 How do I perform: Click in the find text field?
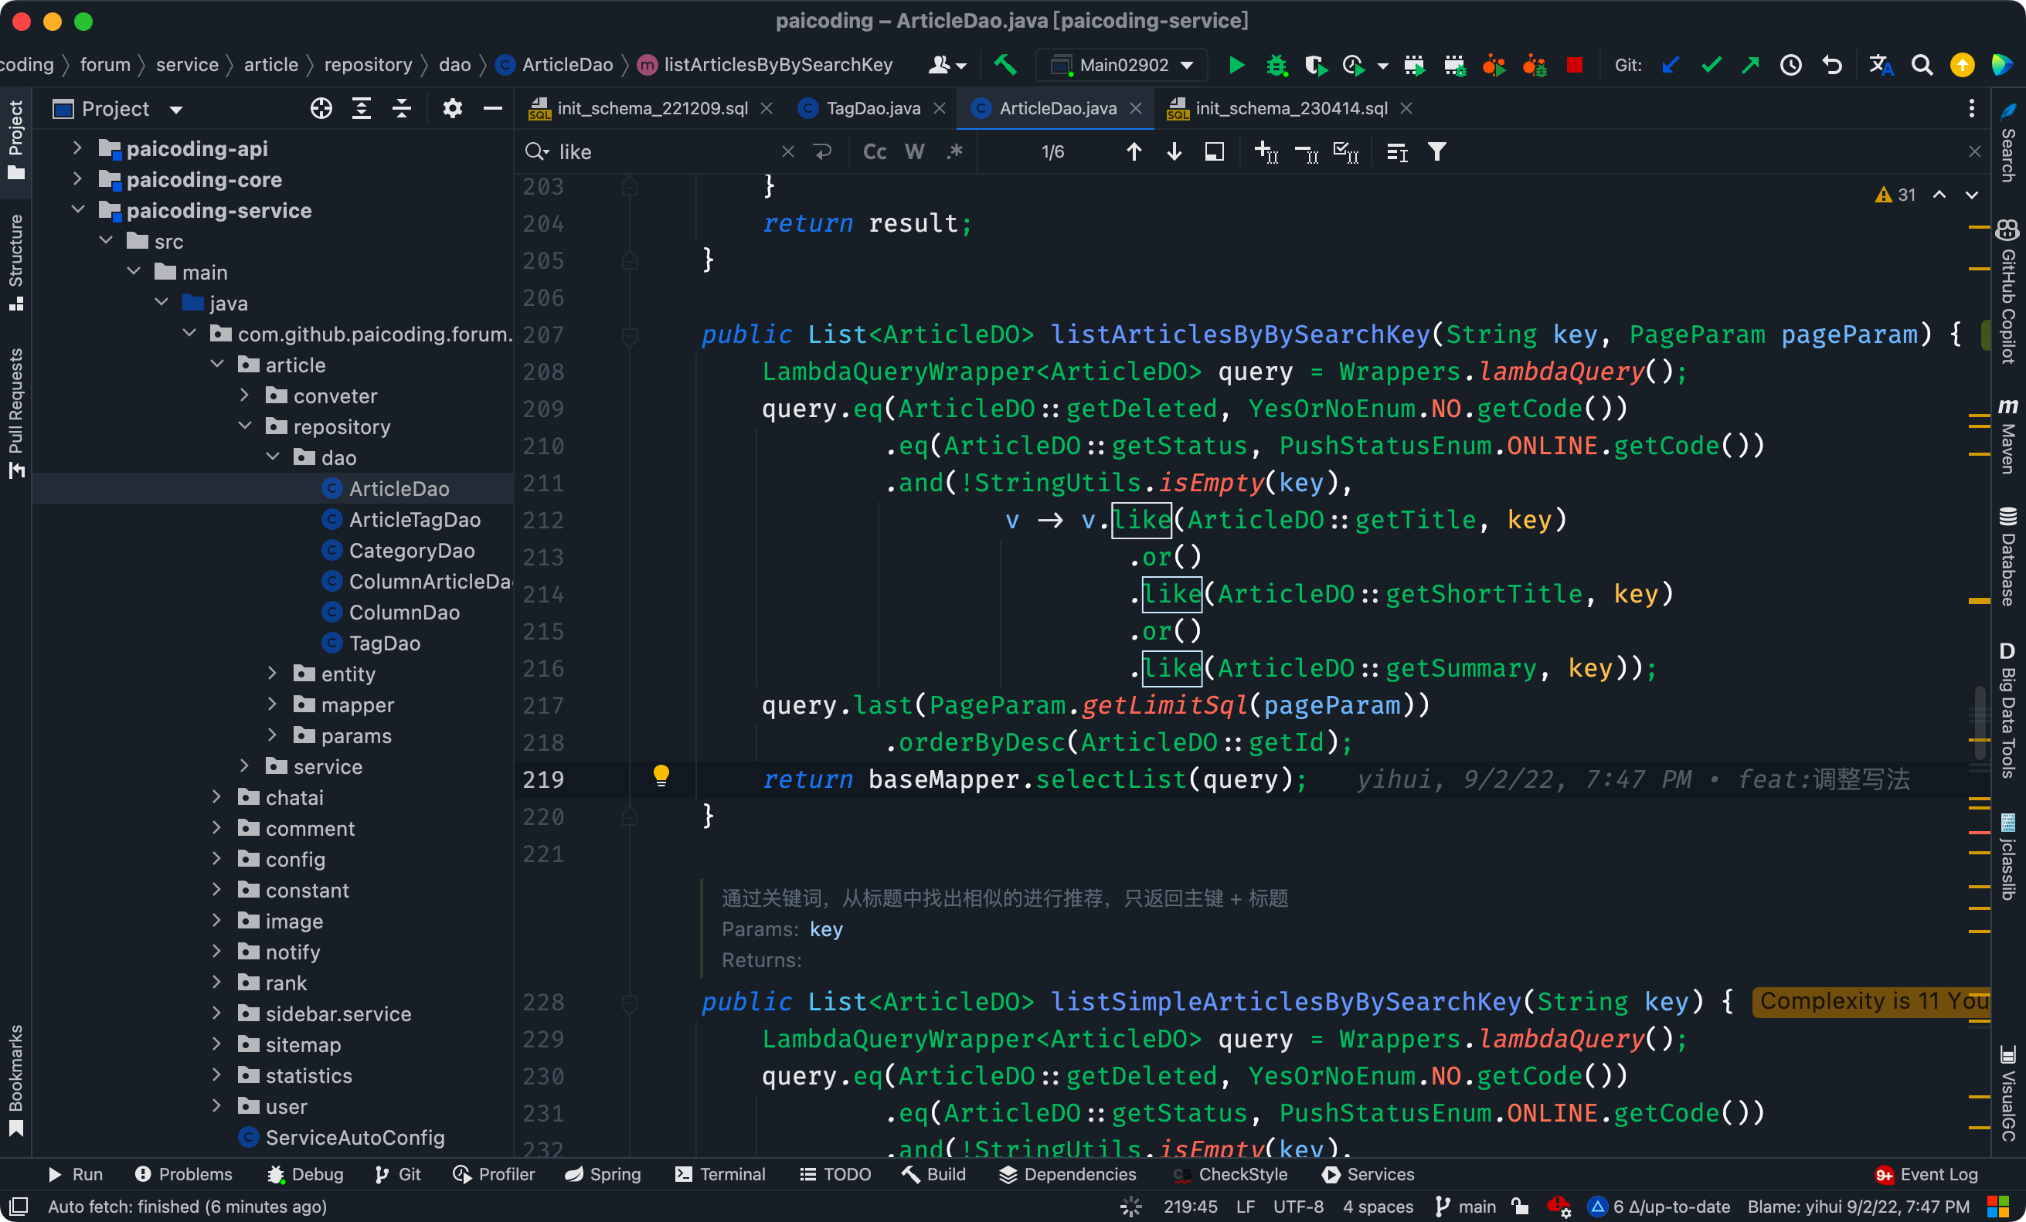(658, 152)
